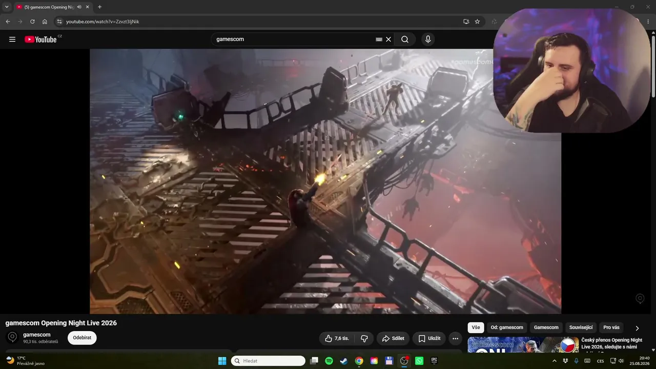Open the gamescom channel name link
The height and width of the screenshot is (369, 656).
click(x=37, y=335)
